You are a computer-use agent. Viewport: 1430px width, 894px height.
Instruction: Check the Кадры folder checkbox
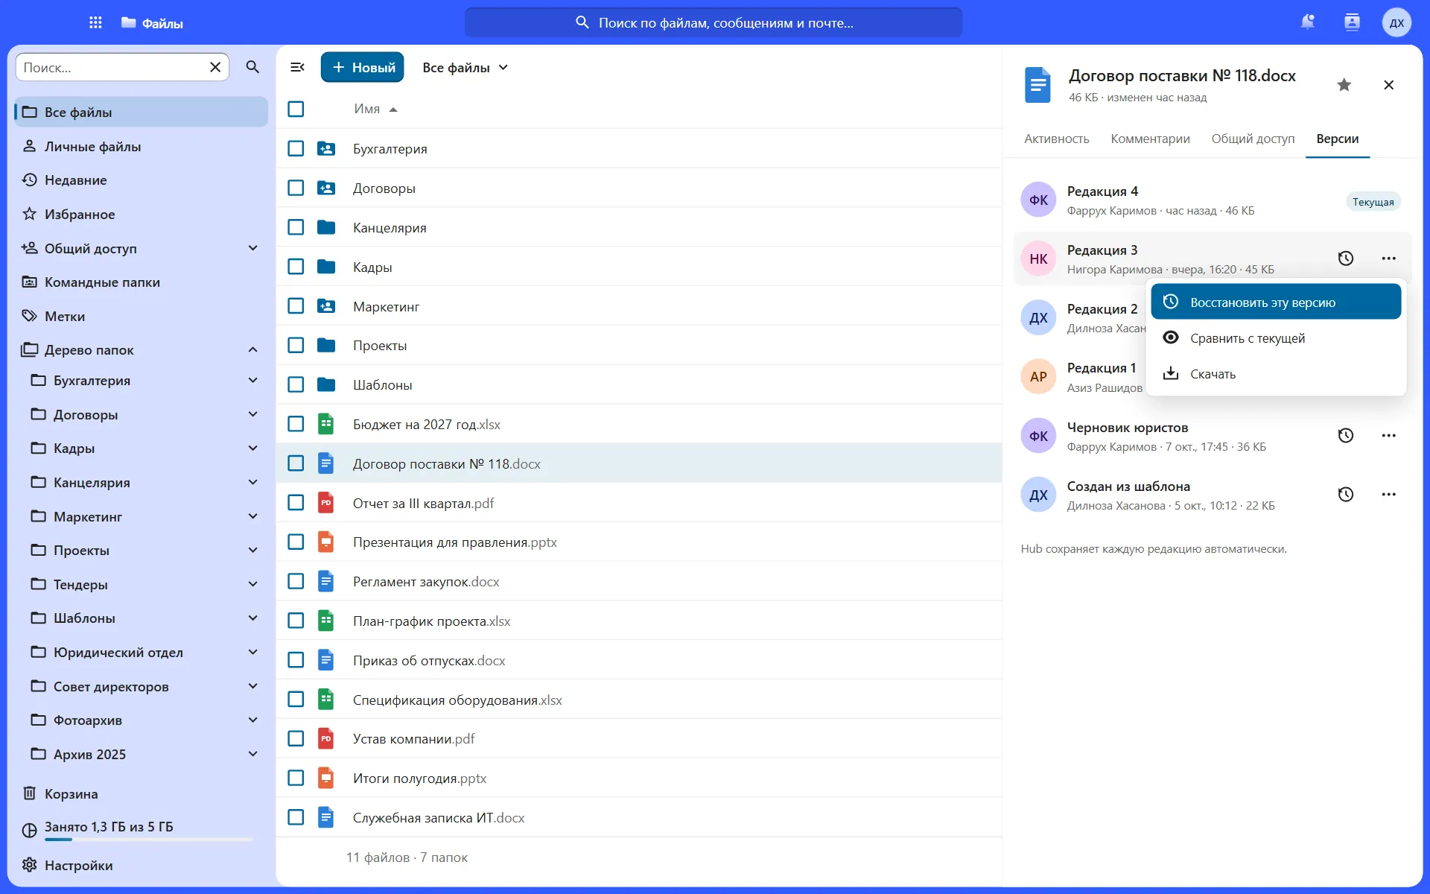(x=296, y=267)
